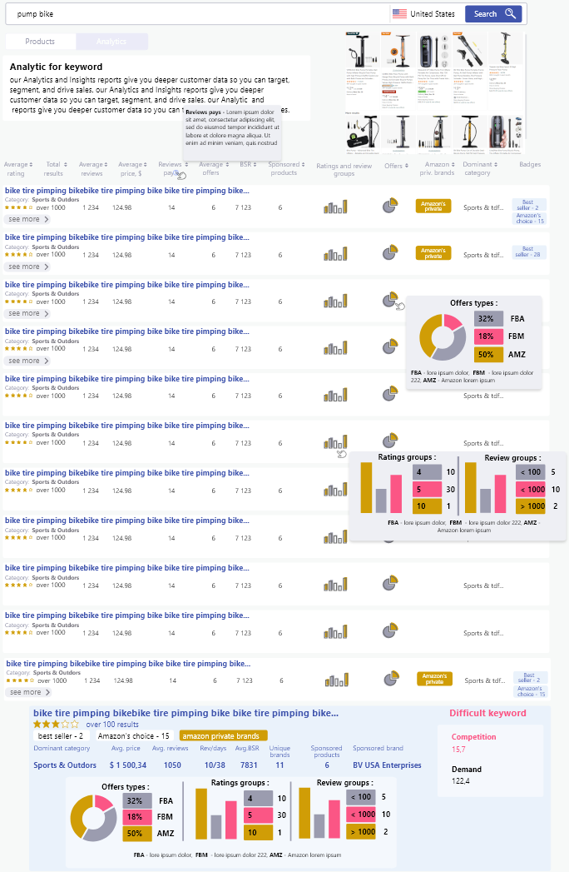Switch to the Products tab
The image size is (569, 872).
40,42
